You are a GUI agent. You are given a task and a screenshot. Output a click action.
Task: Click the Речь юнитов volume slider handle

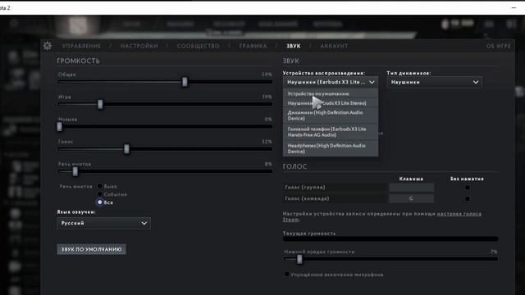(x=75, y=171)
